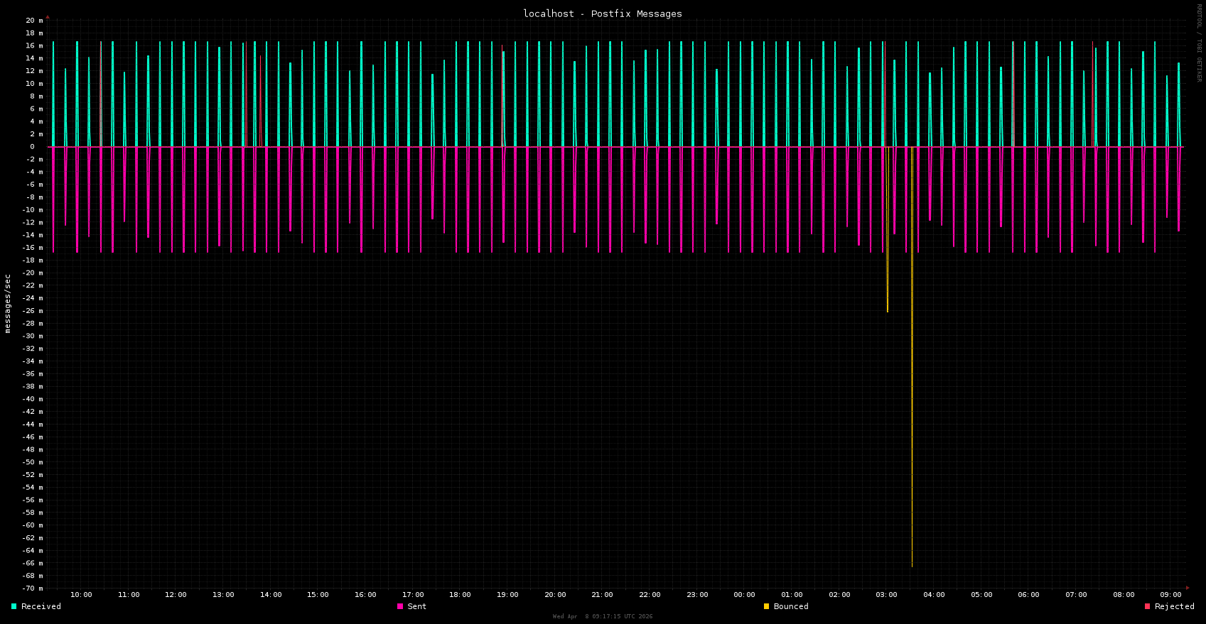Click the generation timestamp below the legend

tap(603, 616)
